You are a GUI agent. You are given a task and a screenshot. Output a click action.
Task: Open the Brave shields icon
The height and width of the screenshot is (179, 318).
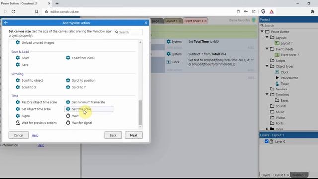pyautogui.click(x=263, y=12)
